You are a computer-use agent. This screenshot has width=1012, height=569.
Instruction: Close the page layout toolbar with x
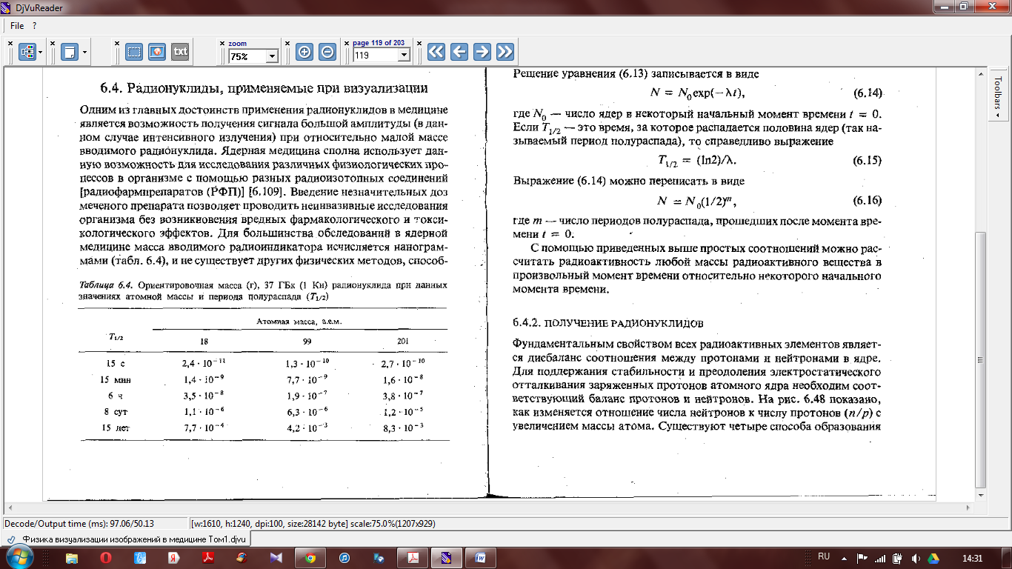click(53, 43)
